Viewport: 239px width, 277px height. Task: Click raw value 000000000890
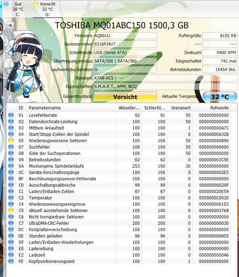(x=214, y=141)
